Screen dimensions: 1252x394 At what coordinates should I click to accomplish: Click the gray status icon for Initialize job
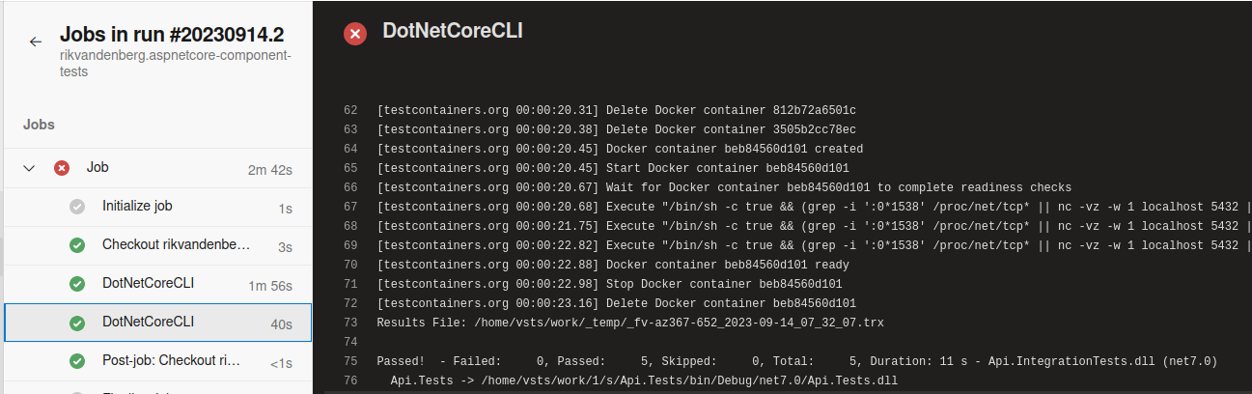click(77, 207)
